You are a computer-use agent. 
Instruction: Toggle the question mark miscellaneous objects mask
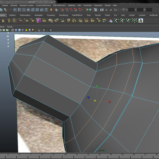(46, 10)
